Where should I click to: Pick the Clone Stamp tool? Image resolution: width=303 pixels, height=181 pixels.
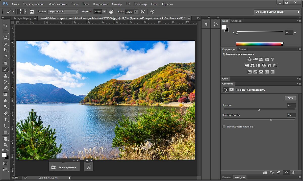(5, 75)
